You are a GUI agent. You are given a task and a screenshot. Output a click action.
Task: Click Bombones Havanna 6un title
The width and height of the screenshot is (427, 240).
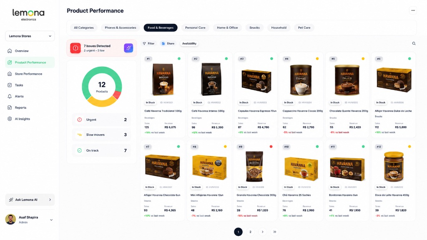[x=344, y=195]
